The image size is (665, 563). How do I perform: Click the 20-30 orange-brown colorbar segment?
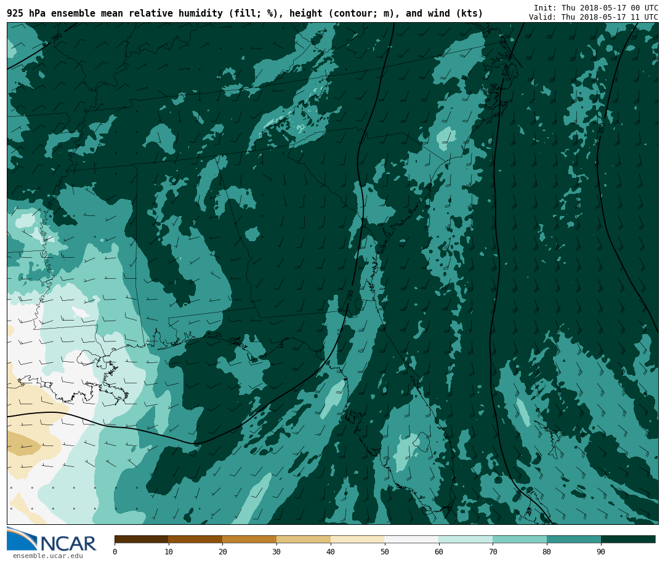click(250, 539)
